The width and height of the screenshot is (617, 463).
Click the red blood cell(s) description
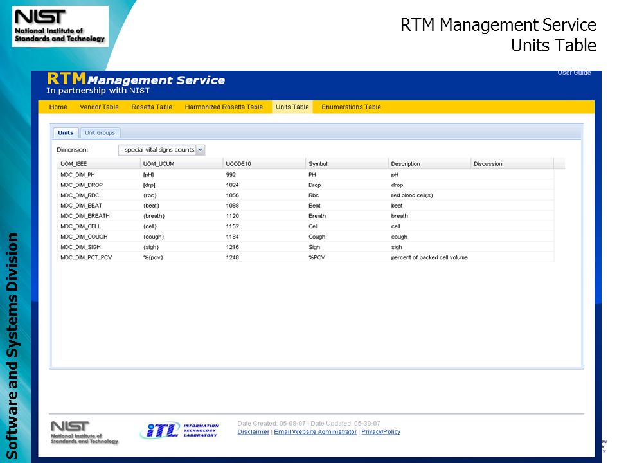412,195
